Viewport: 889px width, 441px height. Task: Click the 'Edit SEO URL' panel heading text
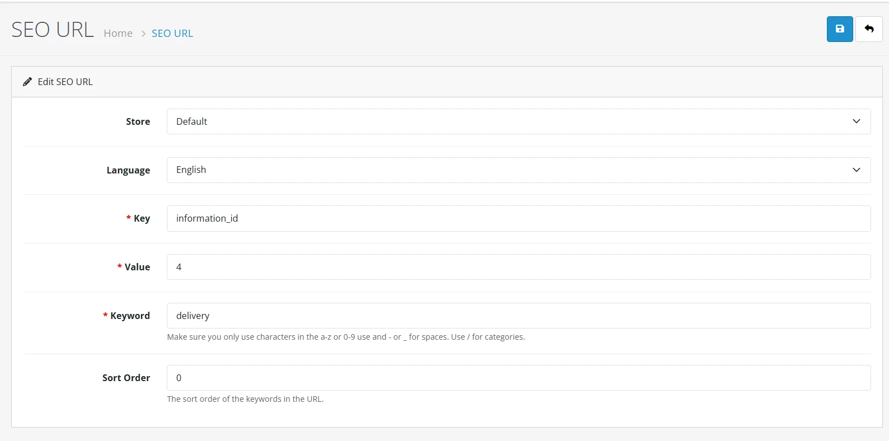65,82
